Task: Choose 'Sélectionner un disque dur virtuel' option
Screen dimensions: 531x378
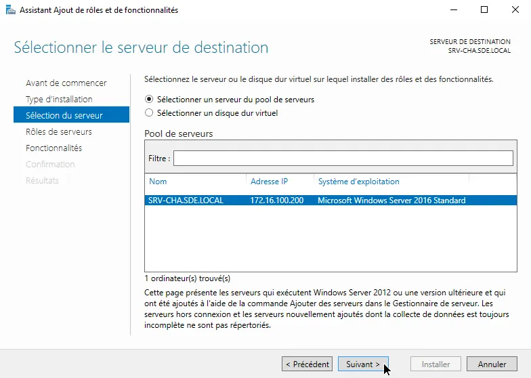Action: (149, 113)
